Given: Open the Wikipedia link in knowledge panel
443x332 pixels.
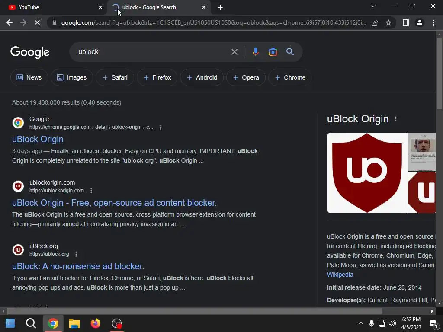Looking at the screenshot, I should [340, 275].
